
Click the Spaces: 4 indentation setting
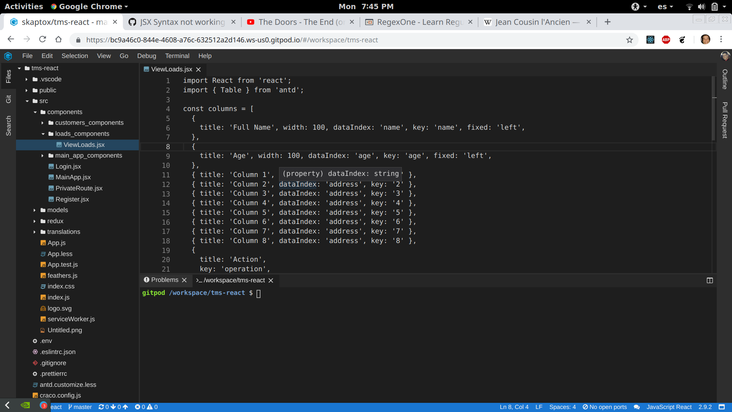[x=562, y=407]
